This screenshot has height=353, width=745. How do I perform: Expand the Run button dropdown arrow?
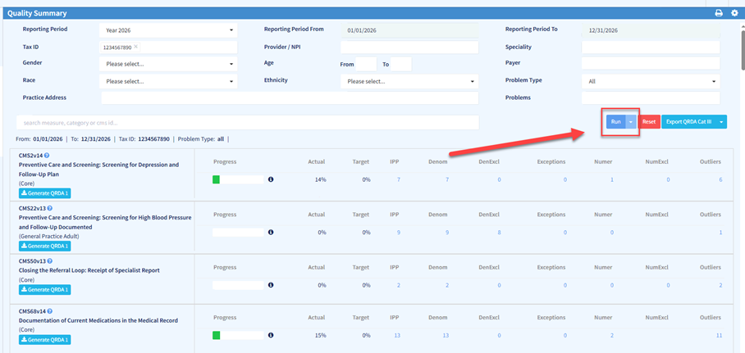pos(630,122)
